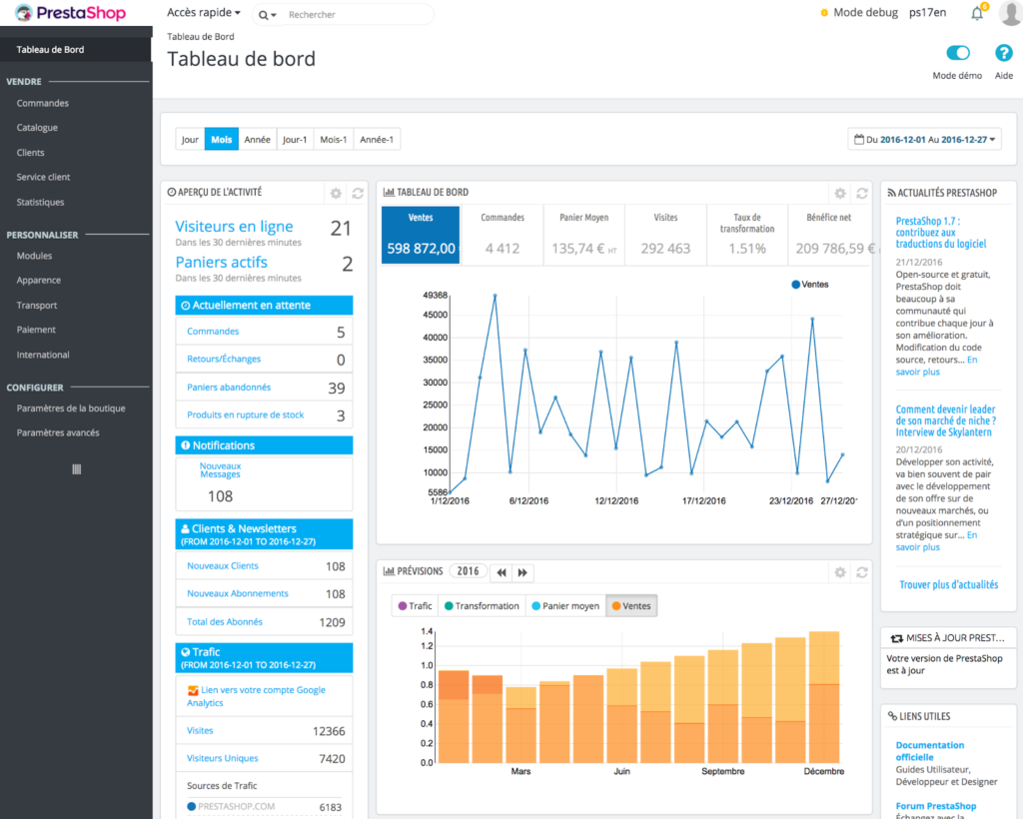This screenshot has height=819, width=1023.
Task: Toggle Transformation series in Prévisions chart
Action: (x=482, y=606)
